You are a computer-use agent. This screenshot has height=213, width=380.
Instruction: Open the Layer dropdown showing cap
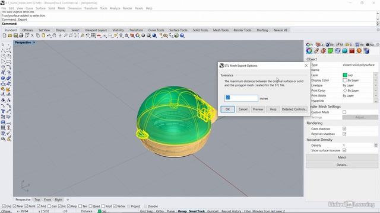click(x=376, y=75)
